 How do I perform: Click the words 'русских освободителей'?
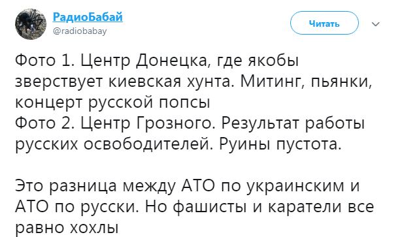pos(114,144)
